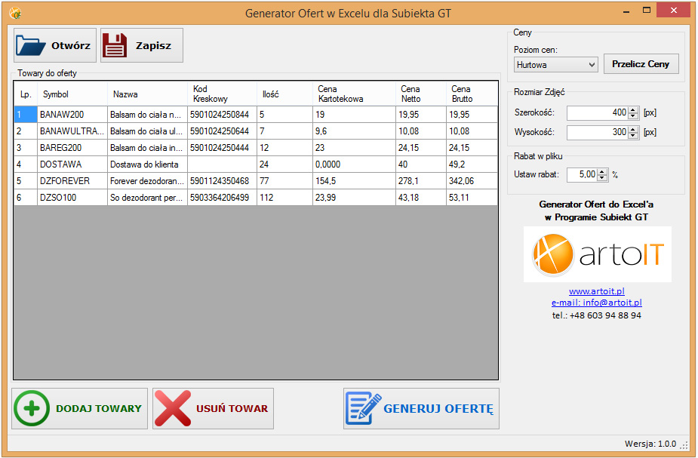Increase the Ustaw rabat percentage
698x458 pixels.
click(x=602, y=171)
